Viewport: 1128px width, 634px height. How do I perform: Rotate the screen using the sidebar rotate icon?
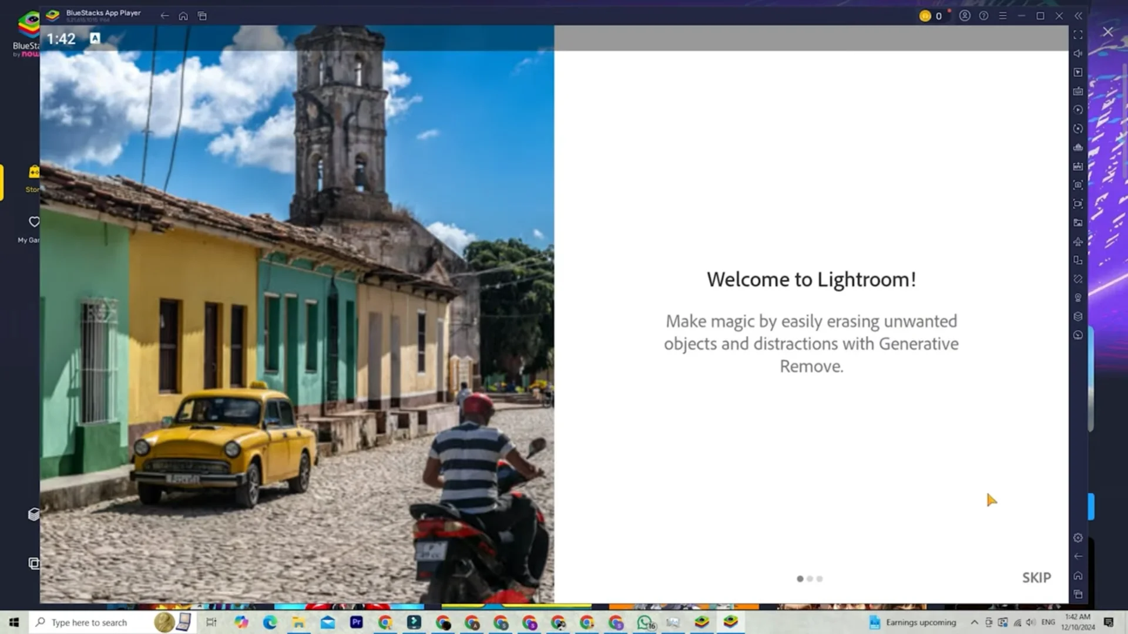1079,129
